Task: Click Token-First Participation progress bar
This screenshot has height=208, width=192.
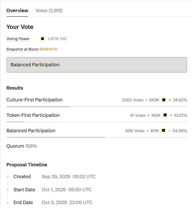Action: point(97,122)
